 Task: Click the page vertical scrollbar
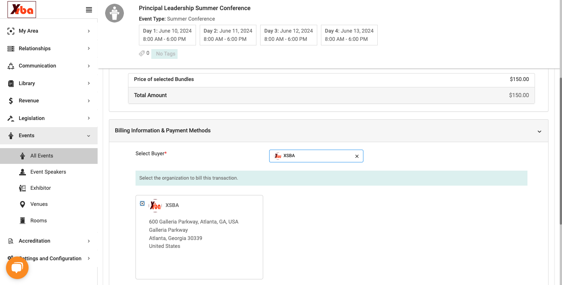click(560, 150)
